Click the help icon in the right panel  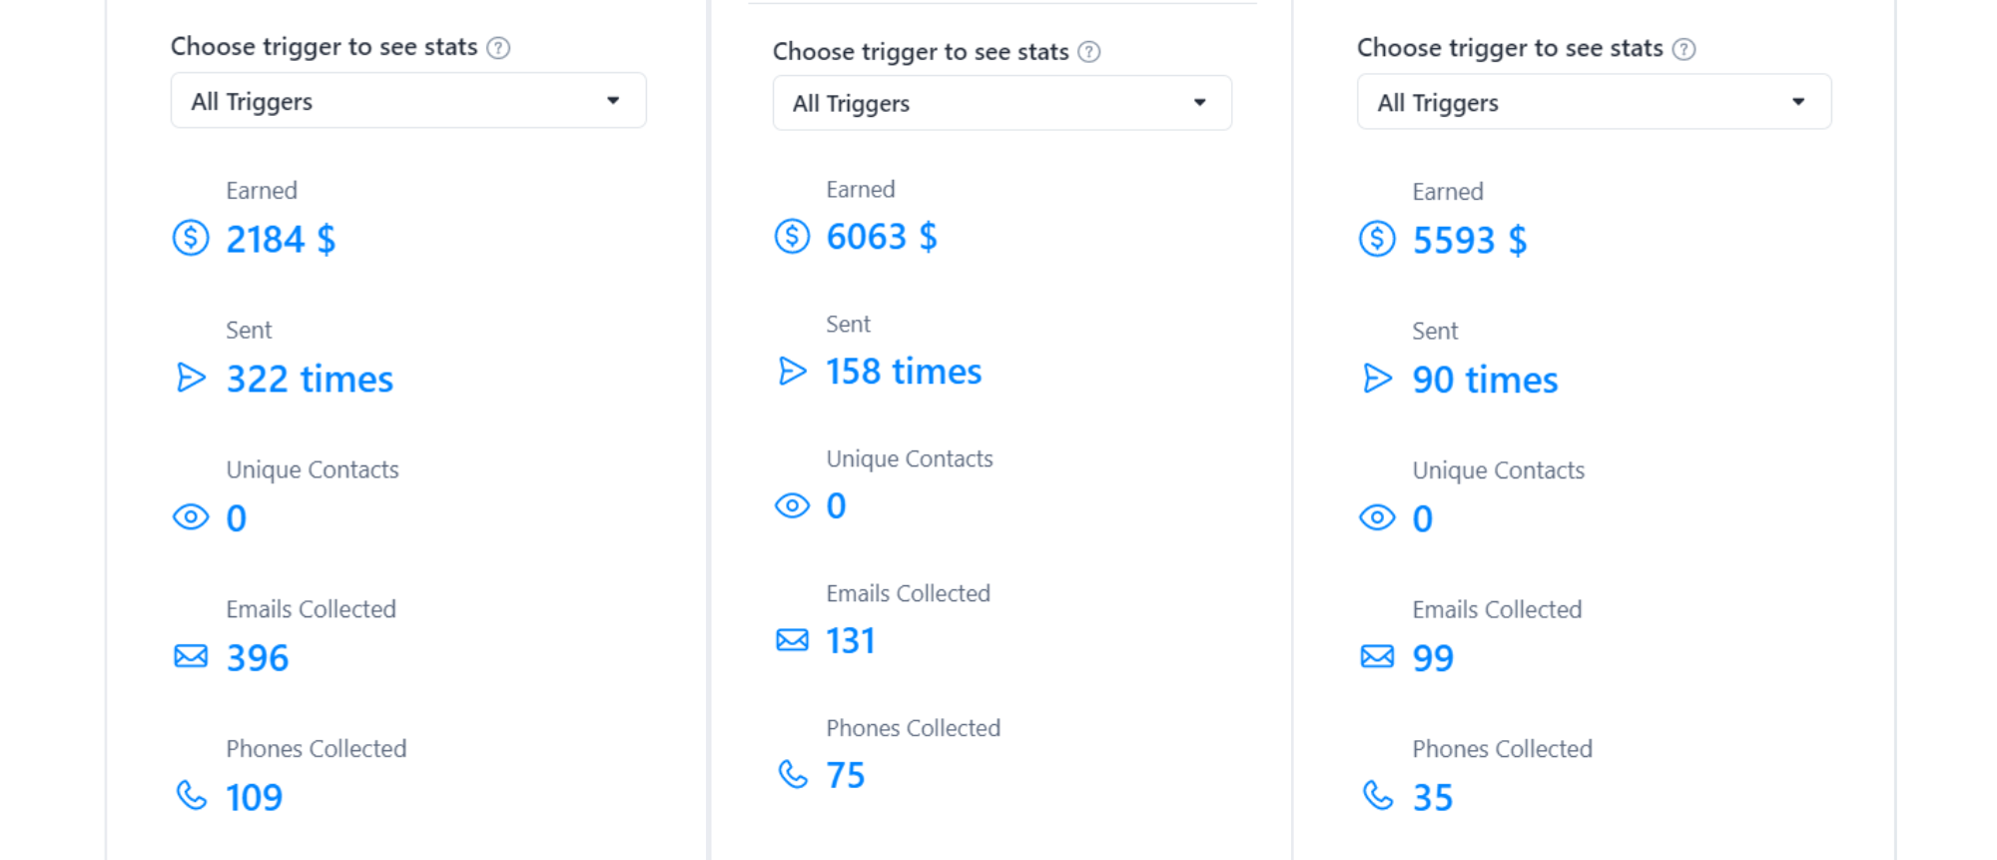[1683, 49]
